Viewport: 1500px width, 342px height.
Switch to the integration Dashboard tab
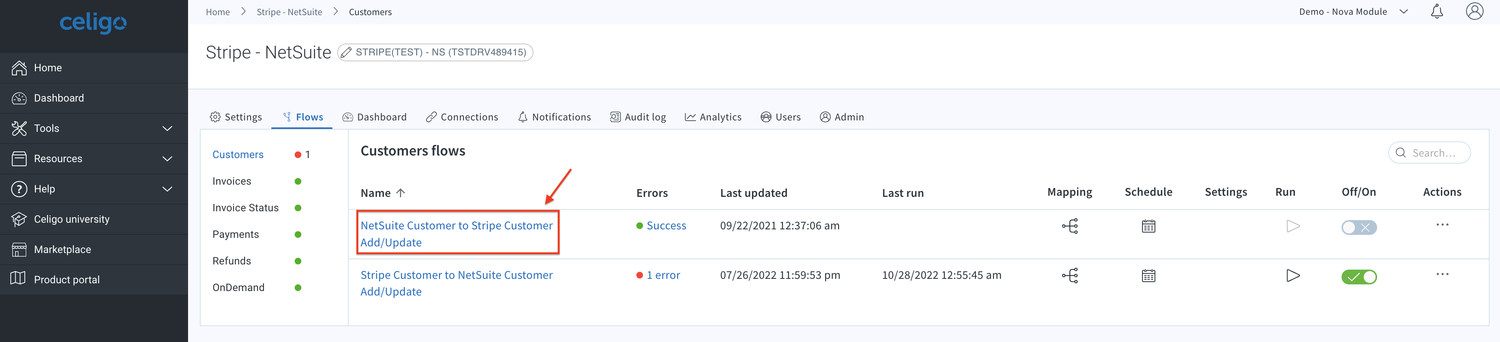pyautogui.click(x=374, y=117)
